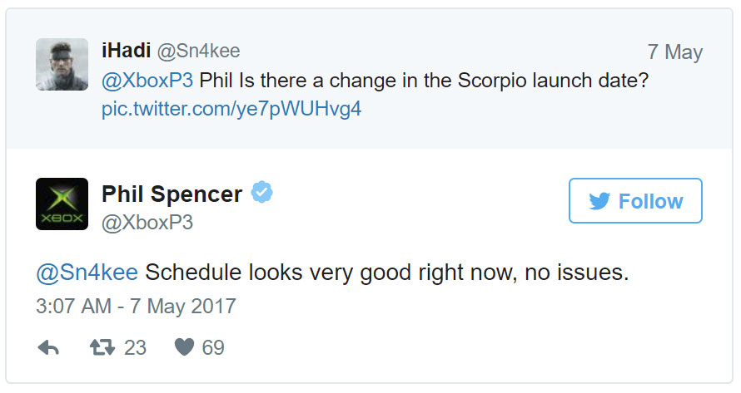Click the blue verified badge
This screenshot has height=393, width=741.
click(x=262, y=194)
